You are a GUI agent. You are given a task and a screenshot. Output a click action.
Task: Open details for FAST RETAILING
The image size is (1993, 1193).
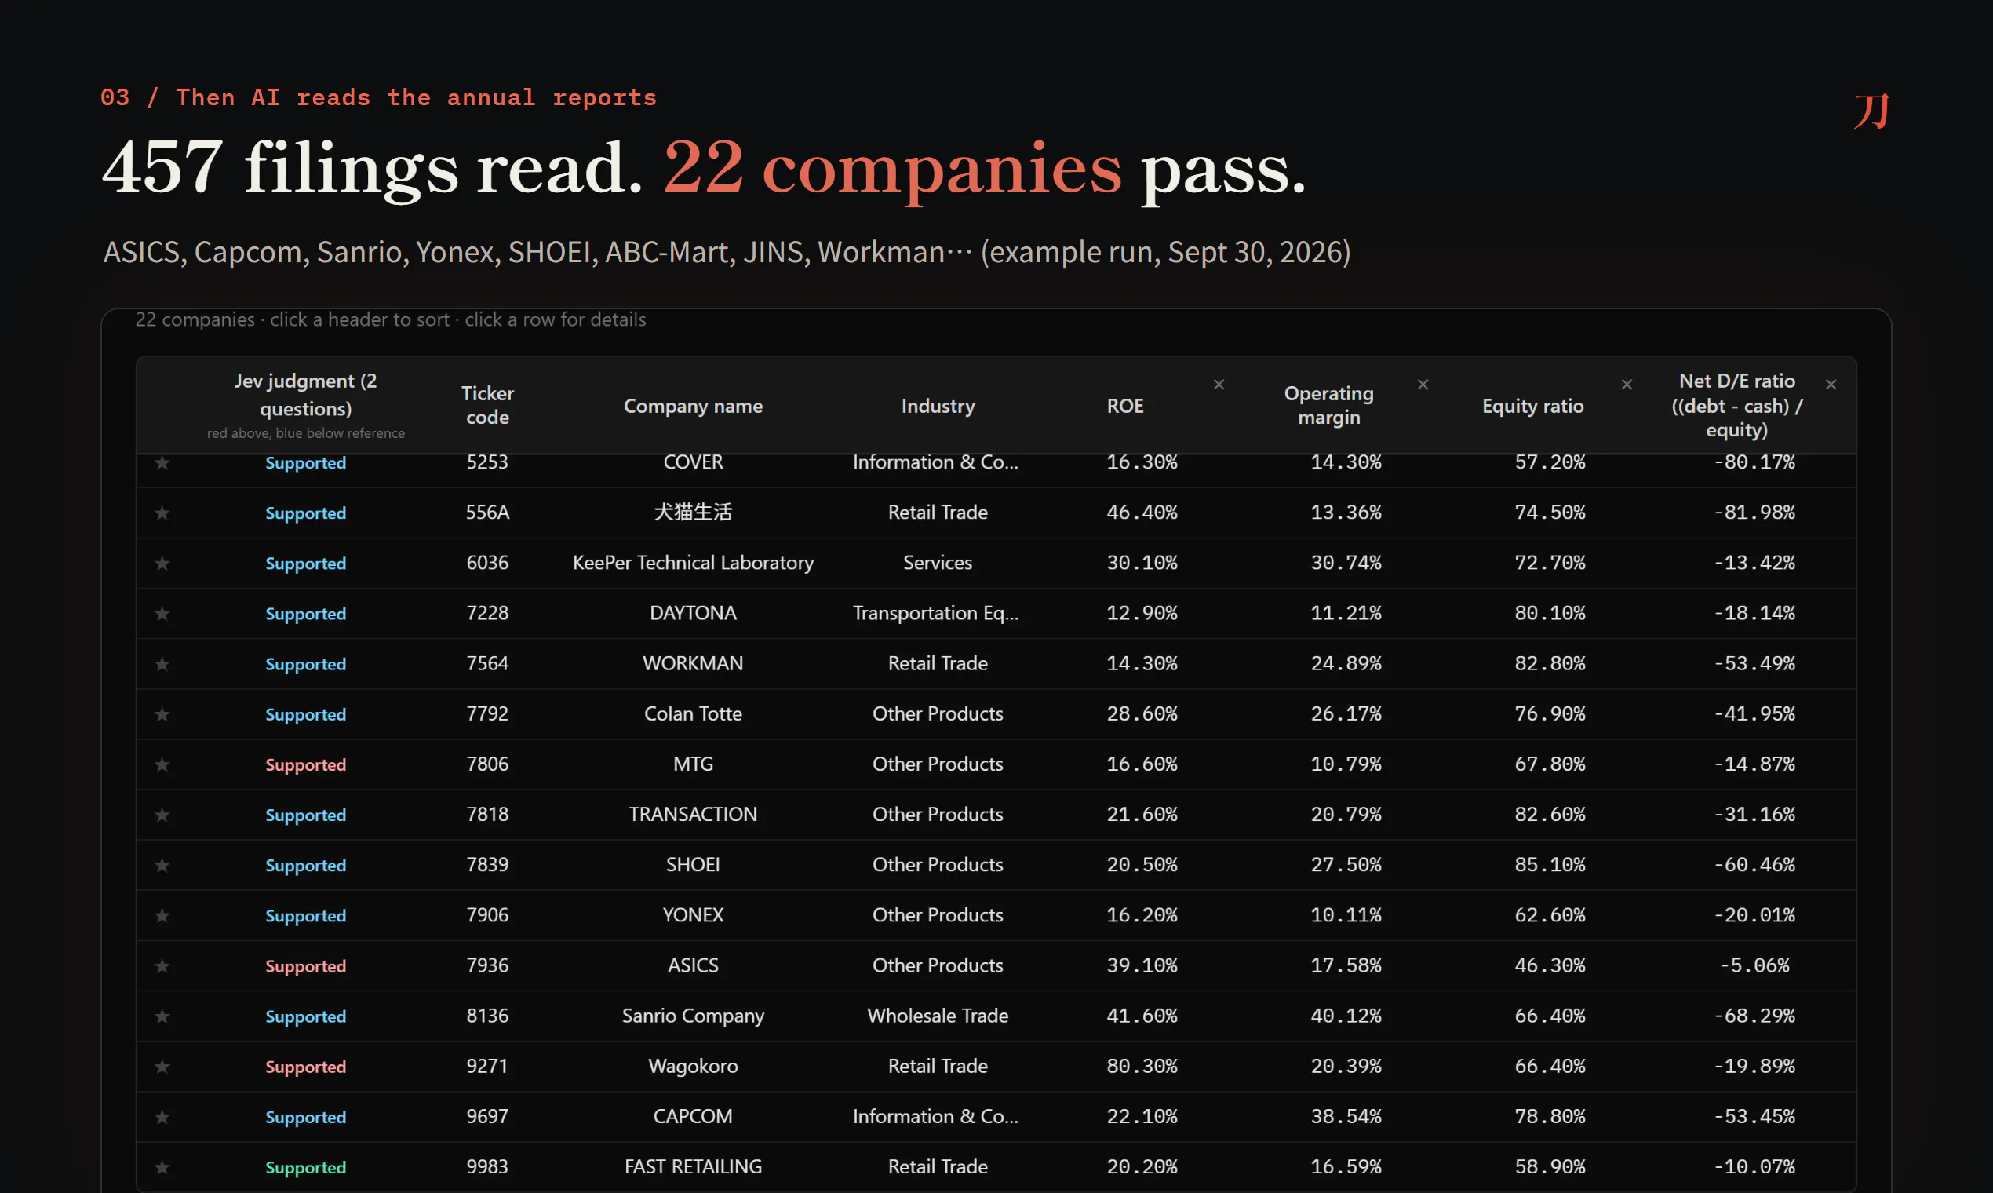[996, 1166]
